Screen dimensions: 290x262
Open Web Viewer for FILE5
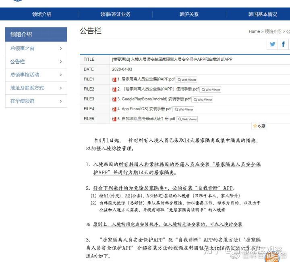coord(187,119)
